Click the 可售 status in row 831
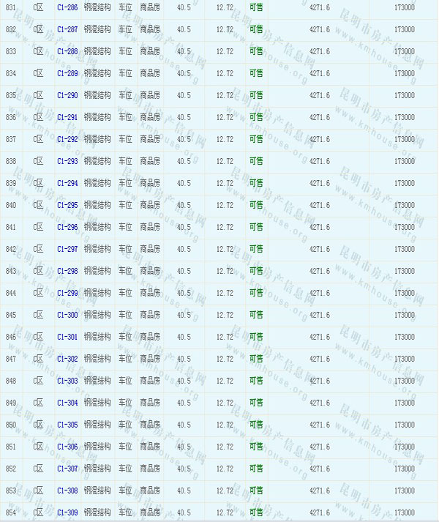 [256, 7]
